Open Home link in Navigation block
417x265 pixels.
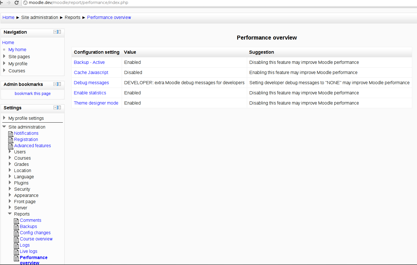click(x=8, y=42)
